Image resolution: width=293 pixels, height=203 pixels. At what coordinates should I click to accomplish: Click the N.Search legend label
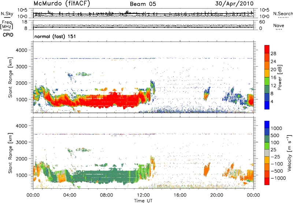click(283, 14)
